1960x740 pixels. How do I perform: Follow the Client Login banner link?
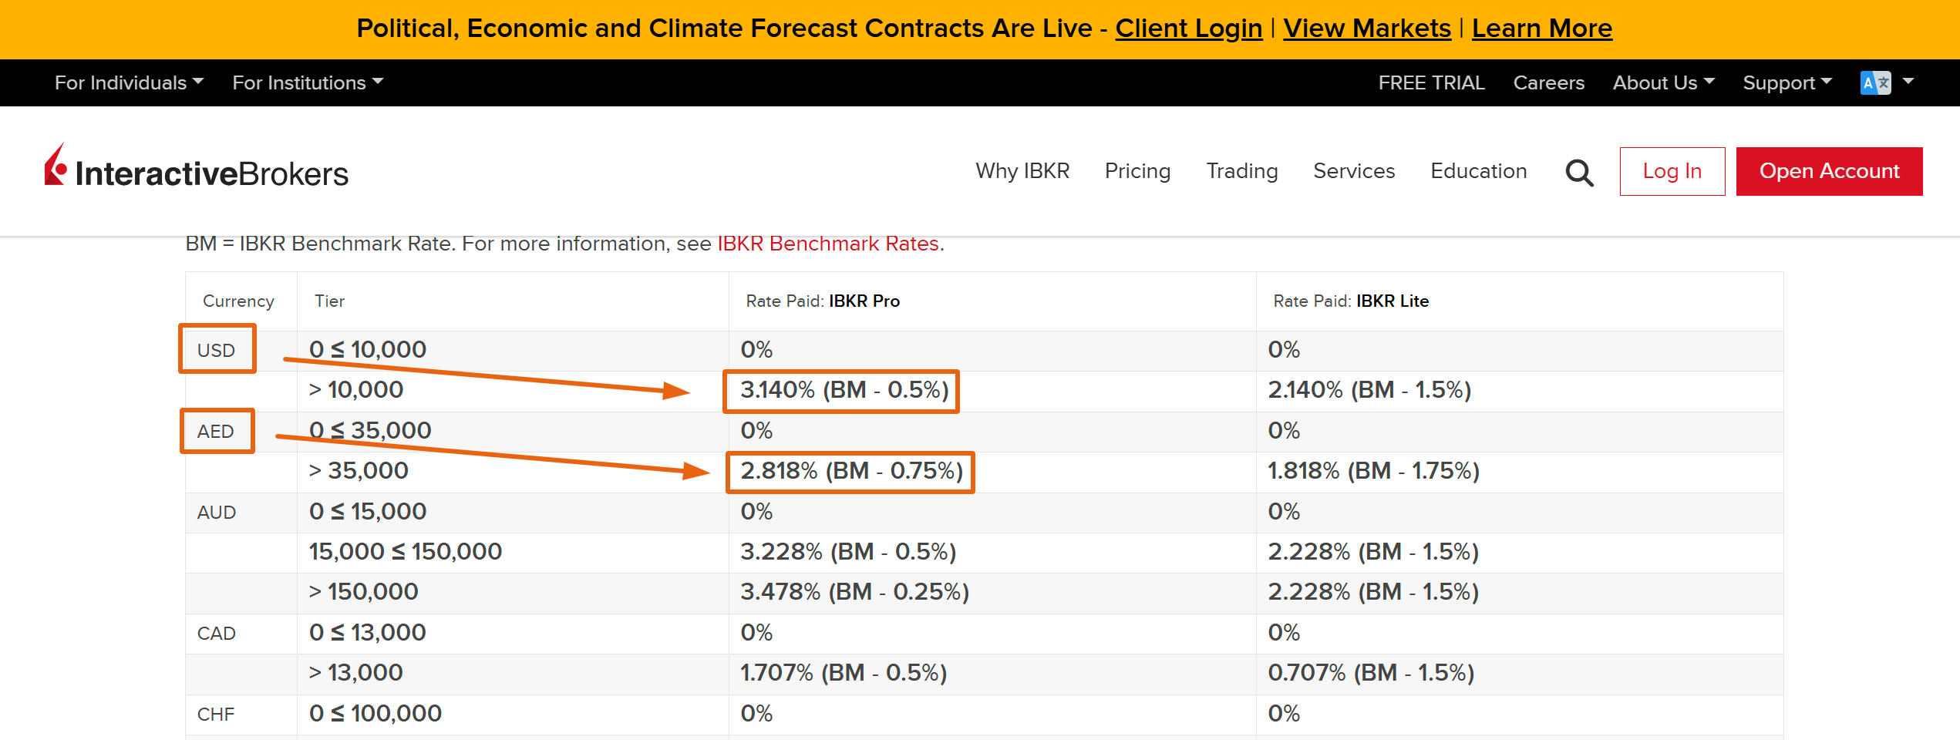point(1188,29)
